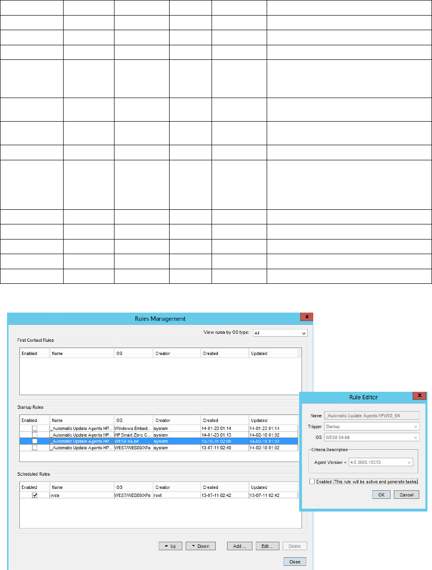Viewport: 432px width, 570px height.
Task: Click the Edit... button
Action: tap(268, 546)
